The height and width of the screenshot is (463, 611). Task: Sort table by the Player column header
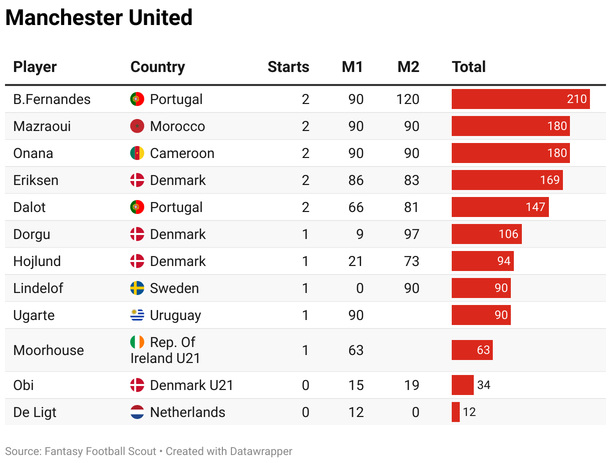click(x=35, y=67)
